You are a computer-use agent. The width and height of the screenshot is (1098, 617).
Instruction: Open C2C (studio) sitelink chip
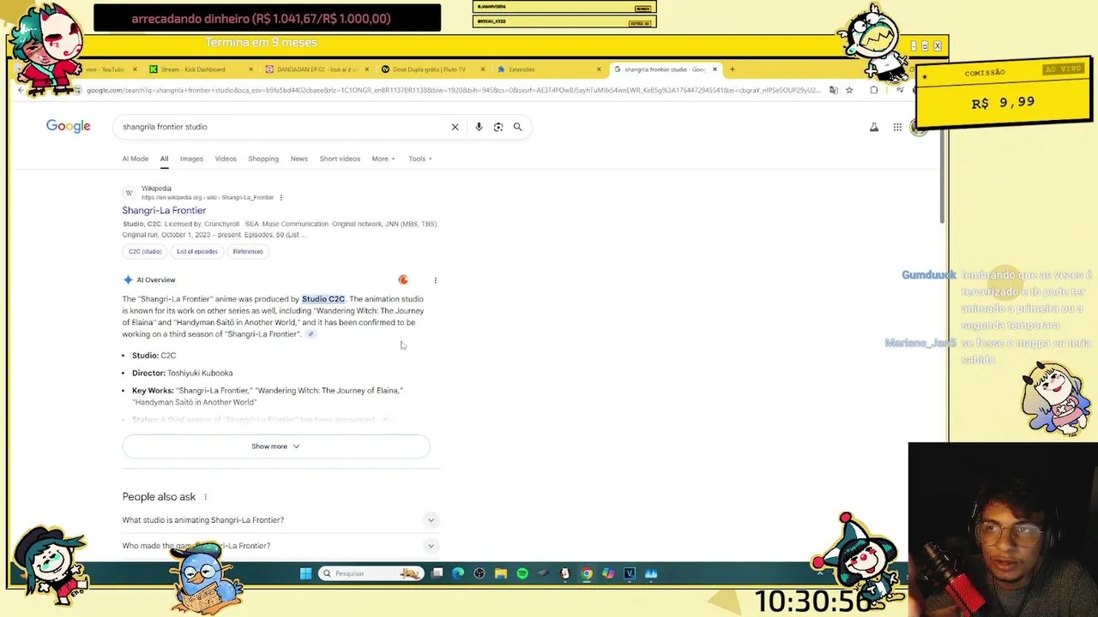145,252
